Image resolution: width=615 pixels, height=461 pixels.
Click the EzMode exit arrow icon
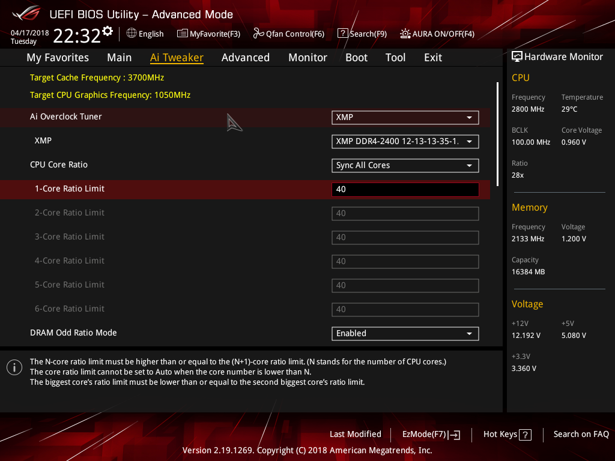pyautogui.click(x=454, y=435)
